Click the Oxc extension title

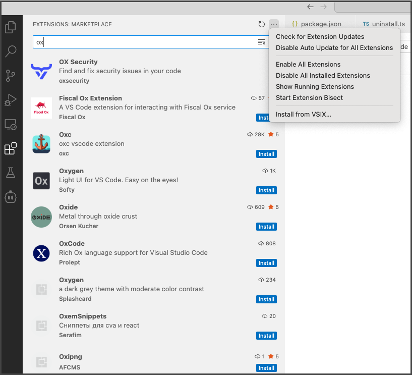click(65, 134)
